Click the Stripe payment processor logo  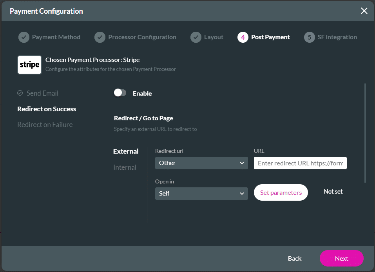click(29, 65)
